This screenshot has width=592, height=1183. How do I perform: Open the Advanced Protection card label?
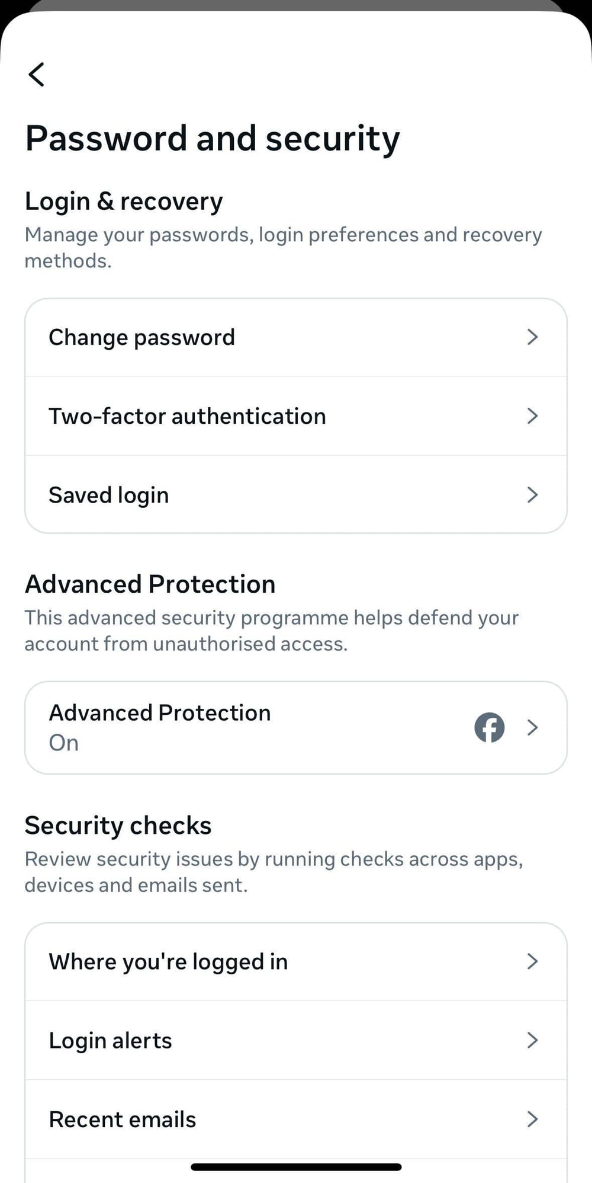(x=160, y=712)
